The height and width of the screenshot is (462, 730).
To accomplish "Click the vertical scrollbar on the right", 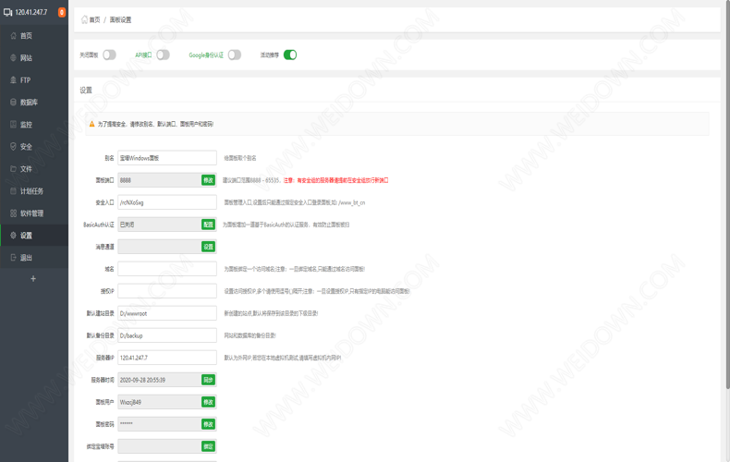I will (727, 196).
